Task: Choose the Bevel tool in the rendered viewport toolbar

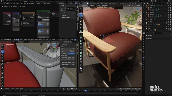Action: (x=81, y=44)
